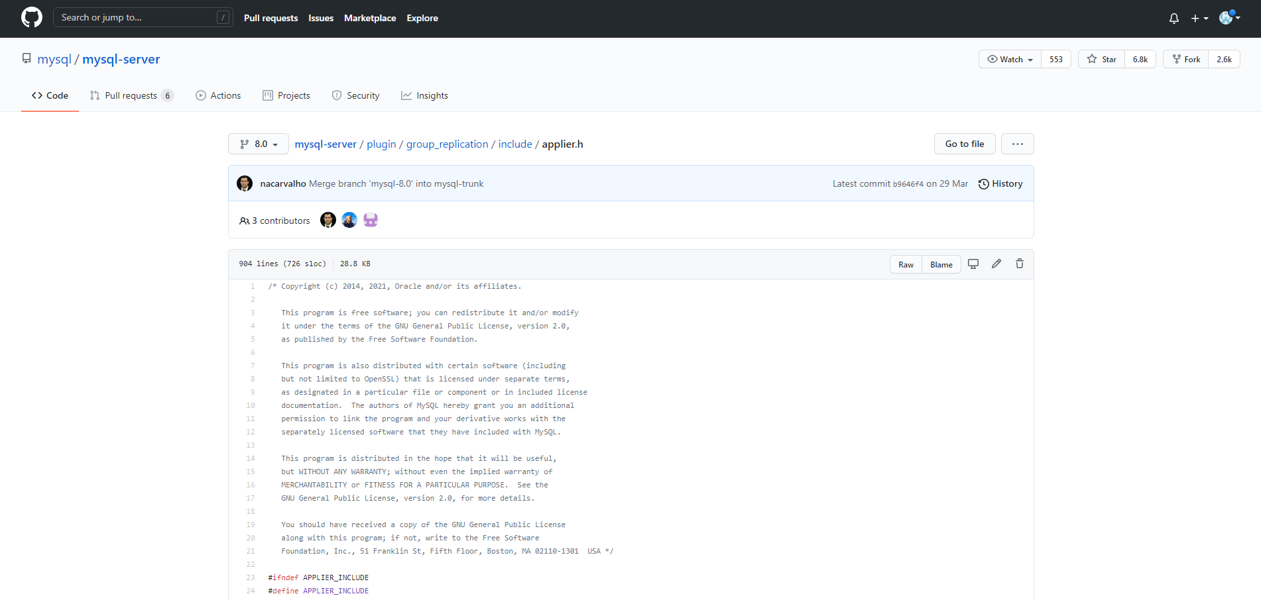Open the mysql owner link
The width and height of the screenshot is (1261, 600).
pos(54,59)
